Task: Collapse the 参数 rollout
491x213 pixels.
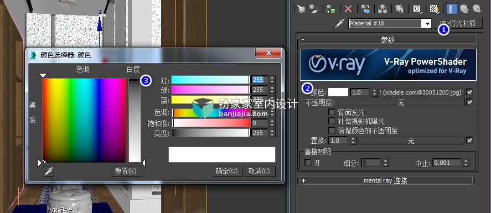Action: tap(388, 39)
